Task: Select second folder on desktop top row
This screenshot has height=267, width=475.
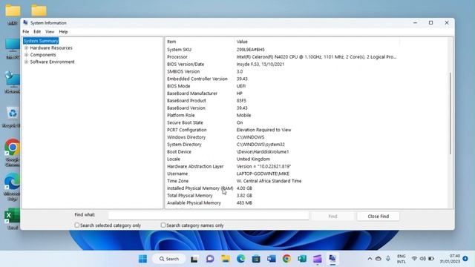Action: point(39,10)
